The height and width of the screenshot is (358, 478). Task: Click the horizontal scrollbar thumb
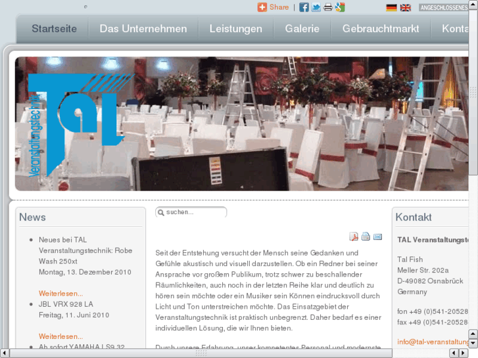tap(201, 353)
